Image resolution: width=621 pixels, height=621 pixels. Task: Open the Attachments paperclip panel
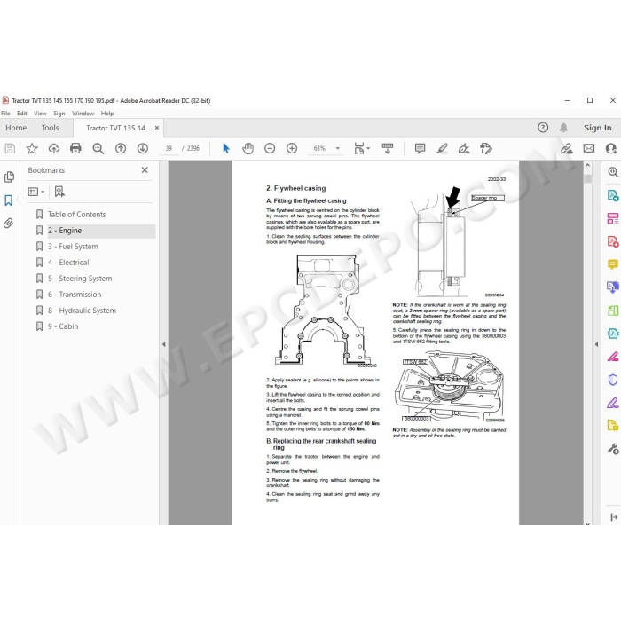(9, 224)
